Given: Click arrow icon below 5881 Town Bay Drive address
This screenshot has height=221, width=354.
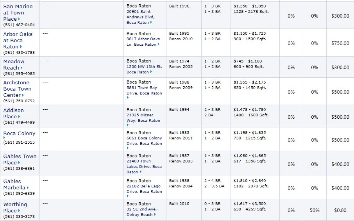Looking at the screenshot, I should (x=128, y=98).
